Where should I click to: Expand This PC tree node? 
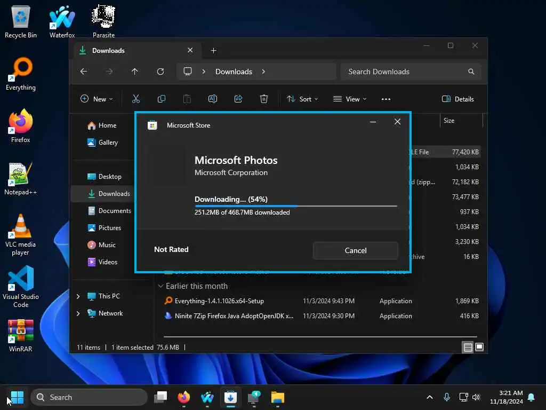78,296
